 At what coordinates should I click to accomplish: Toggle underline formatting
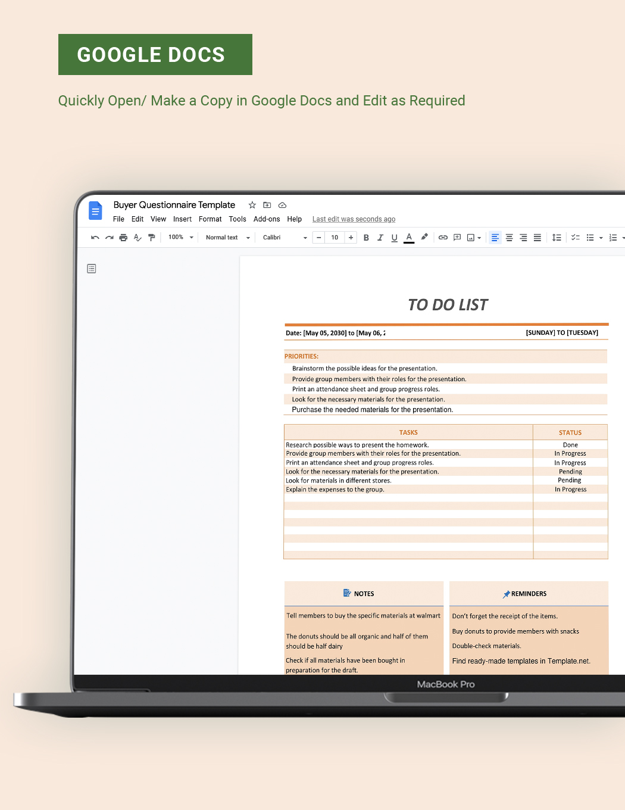click(x=395, y=237)
